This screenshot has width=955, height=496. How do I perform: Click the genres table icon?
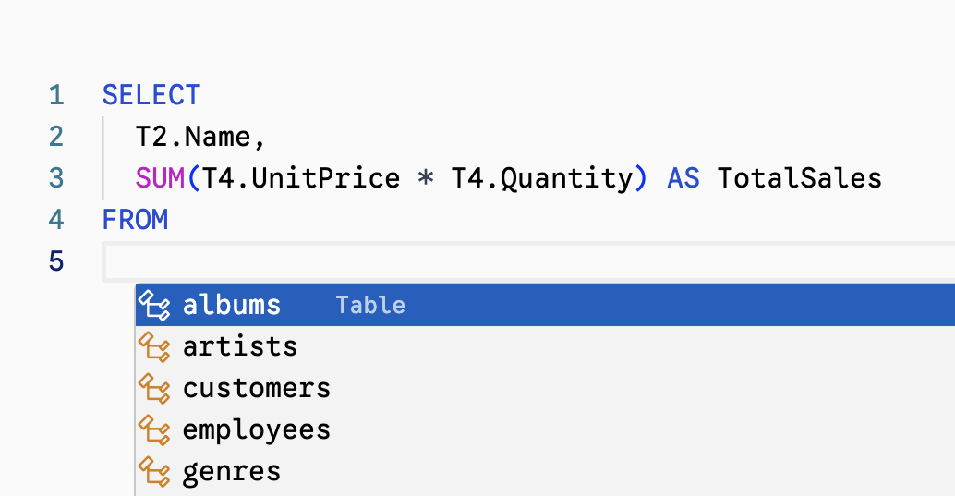pos(154,471)
